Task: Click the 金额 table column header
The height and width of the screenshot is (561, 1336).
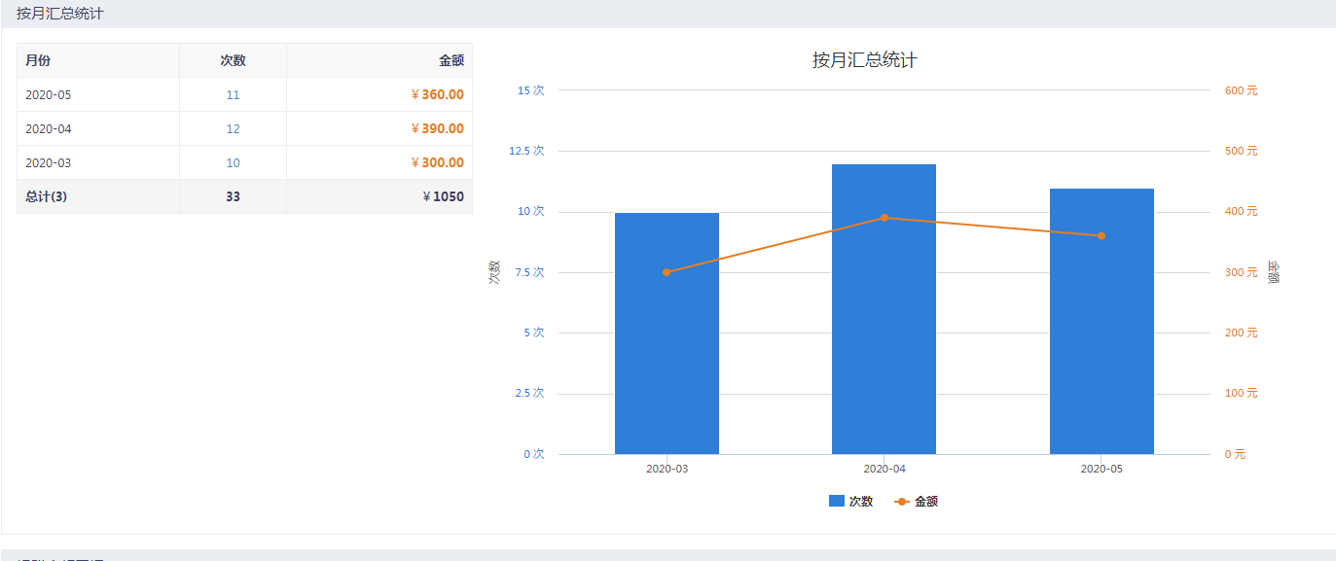Action: point(451,60)
